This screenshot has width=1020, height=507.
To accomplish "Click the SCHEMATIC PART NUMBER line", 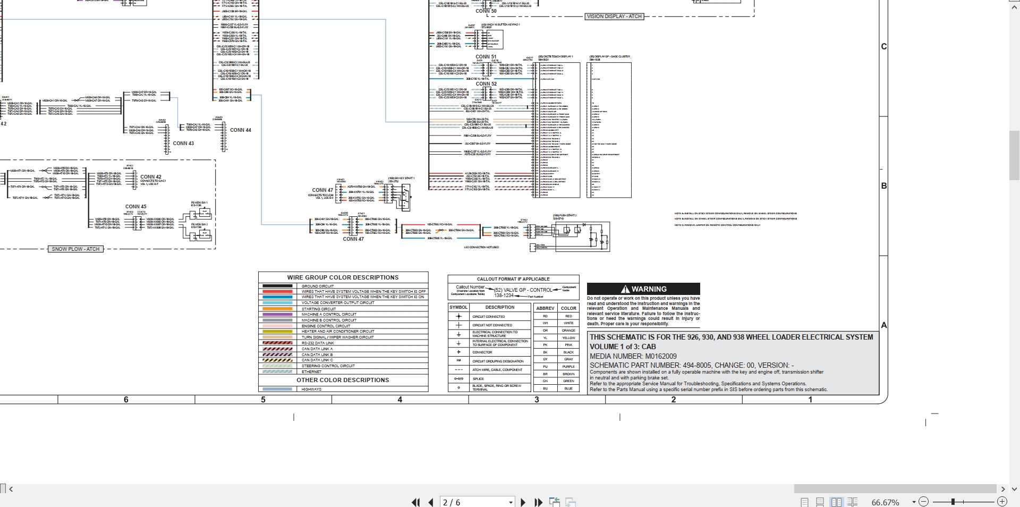I will [x=692, y=365].
